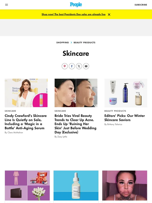The width and height of the screenshot is (152, 203).
Task: Click Cindy Crawford article thumbnail
Action: click(x=26, y=93)
